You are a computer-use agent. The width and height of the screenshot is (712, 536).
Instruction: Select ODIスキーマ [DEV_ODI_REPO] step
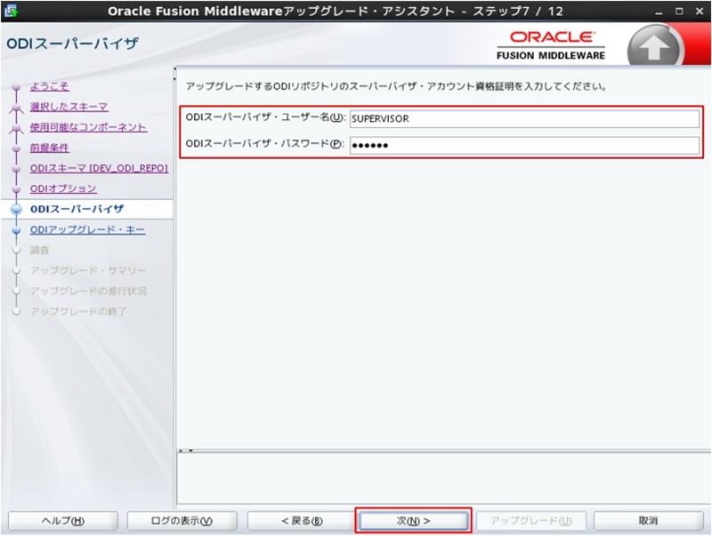[x=99, y=168]
